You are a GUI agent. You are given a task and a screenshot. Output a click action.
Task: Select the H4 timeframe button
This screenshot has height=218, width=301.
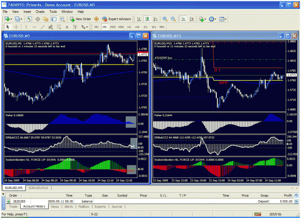coord(137,27)
